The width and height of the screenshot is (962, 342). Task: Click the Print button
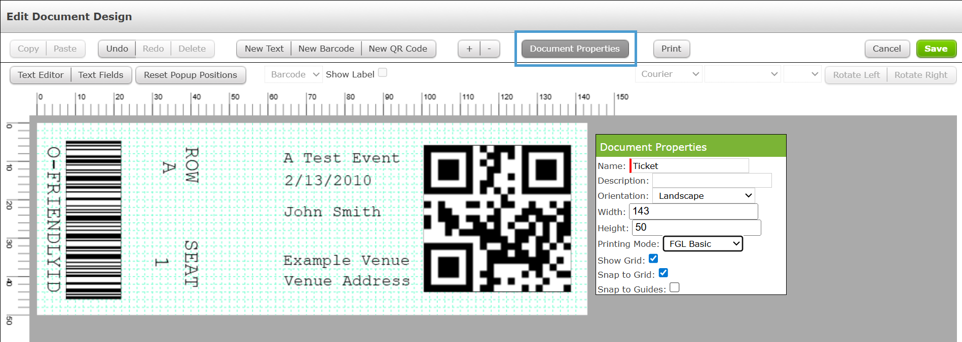pos(671,49)
